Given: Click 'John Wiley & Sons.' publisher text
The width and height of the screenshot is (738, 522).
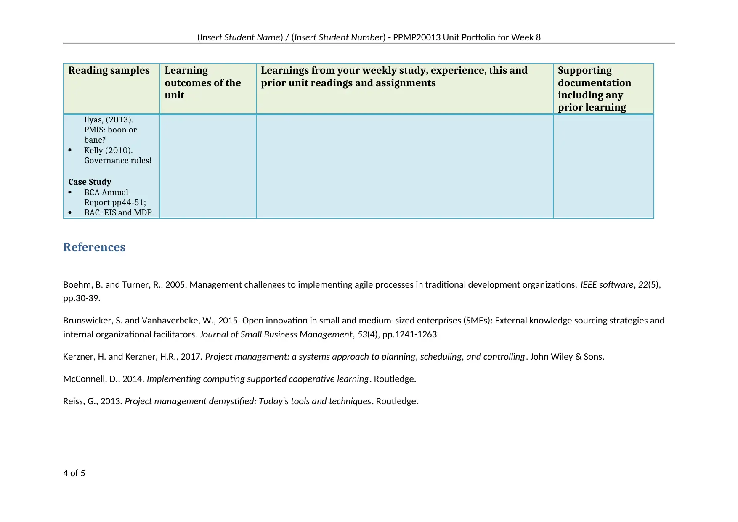Looking at the screenshot, I should point(567,356).
